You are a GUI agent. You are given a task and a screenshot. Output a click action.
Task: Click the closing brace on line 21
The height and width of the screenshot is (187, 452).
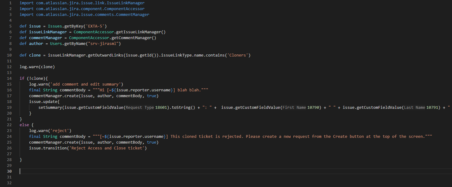tap(21, 119)
